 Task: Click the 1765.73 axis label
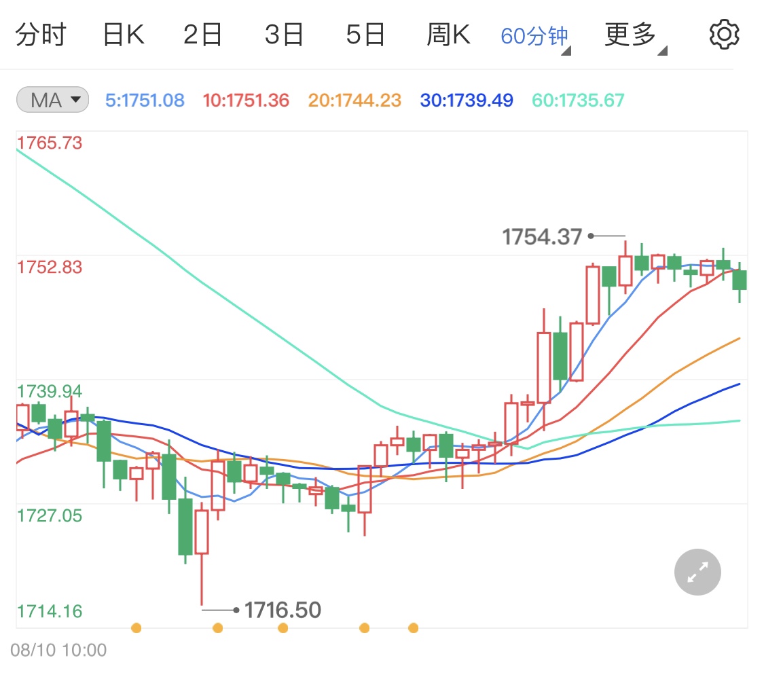(49, 143)
